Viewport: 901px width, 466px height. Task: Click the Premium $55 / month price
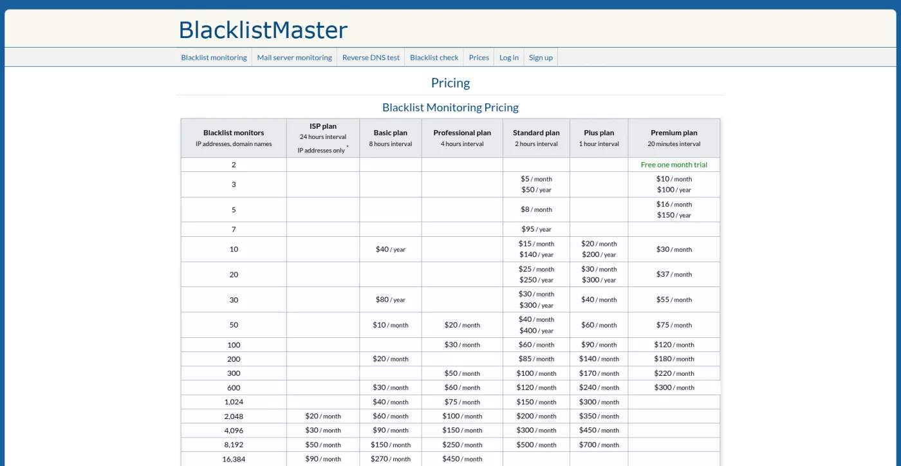tap(674, 300)
